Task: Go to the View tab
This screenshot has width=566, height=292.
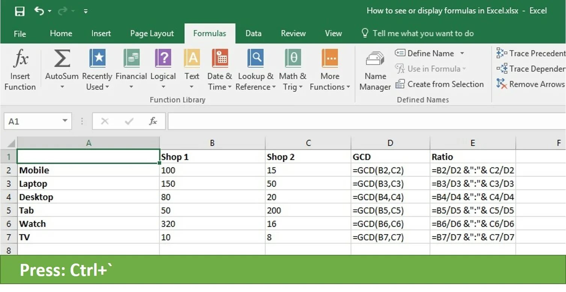Action: pyautogui.click(x=333, y=33)
